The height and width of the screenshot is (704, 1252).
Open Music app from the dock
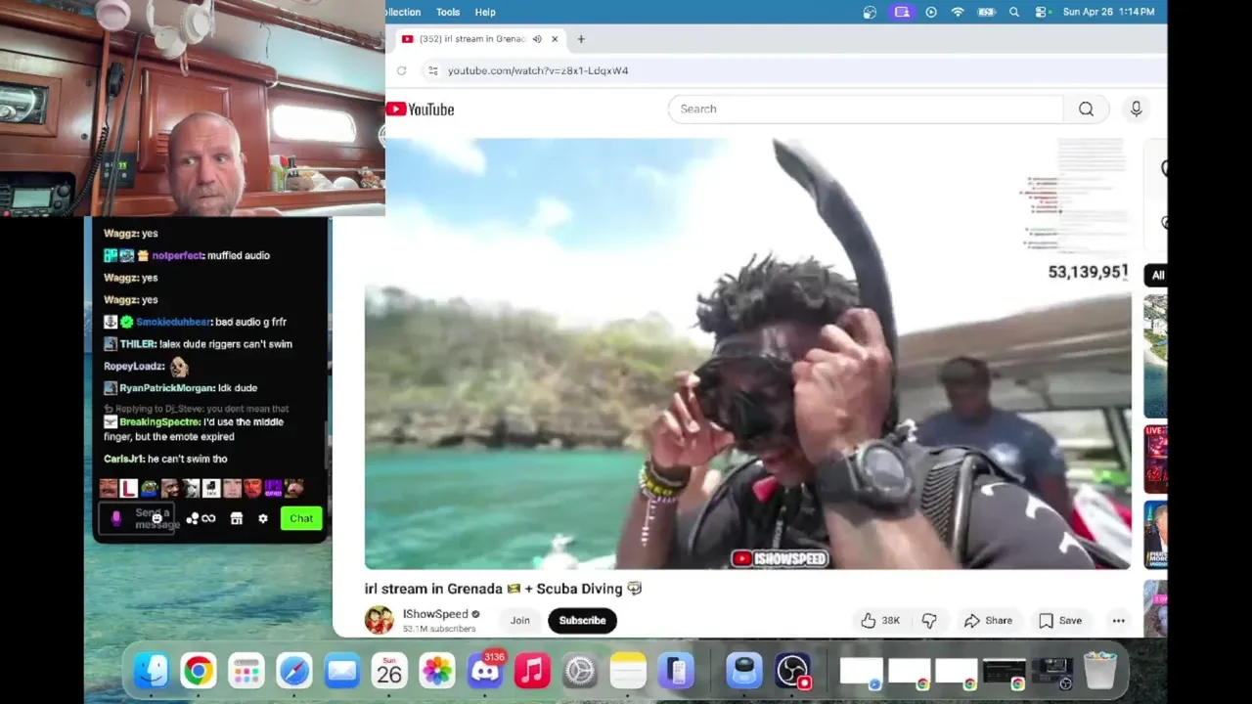pos(532,671)
